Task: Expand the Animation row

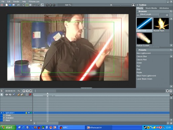Action: 4,118
